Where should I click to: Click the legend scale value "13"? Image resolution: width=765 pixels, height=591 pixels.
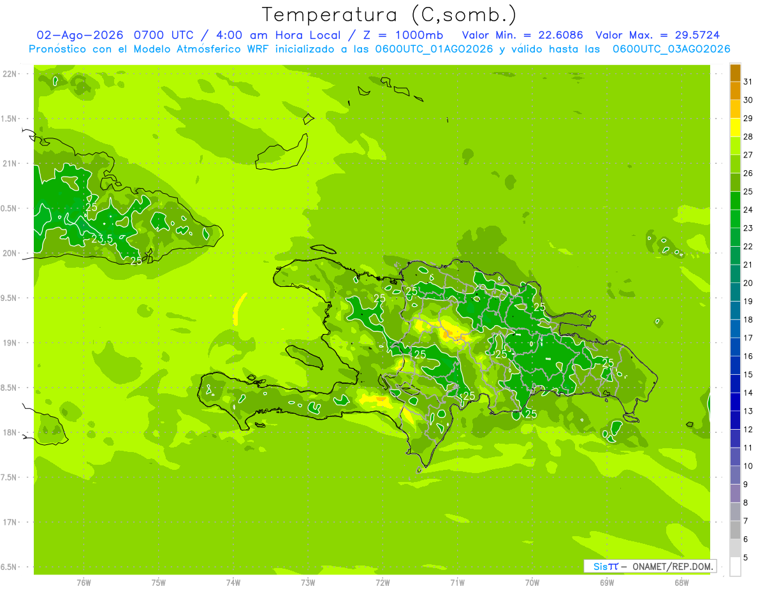[x=748, y=411]
